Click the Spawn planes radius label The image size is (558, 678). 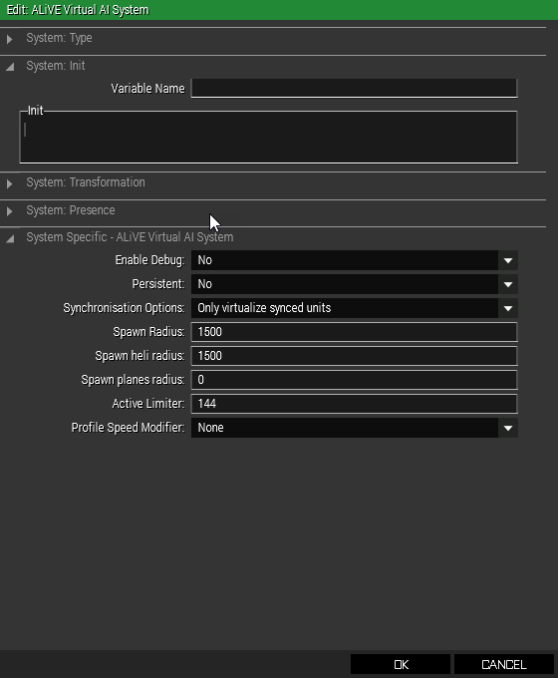pos(133,380)
